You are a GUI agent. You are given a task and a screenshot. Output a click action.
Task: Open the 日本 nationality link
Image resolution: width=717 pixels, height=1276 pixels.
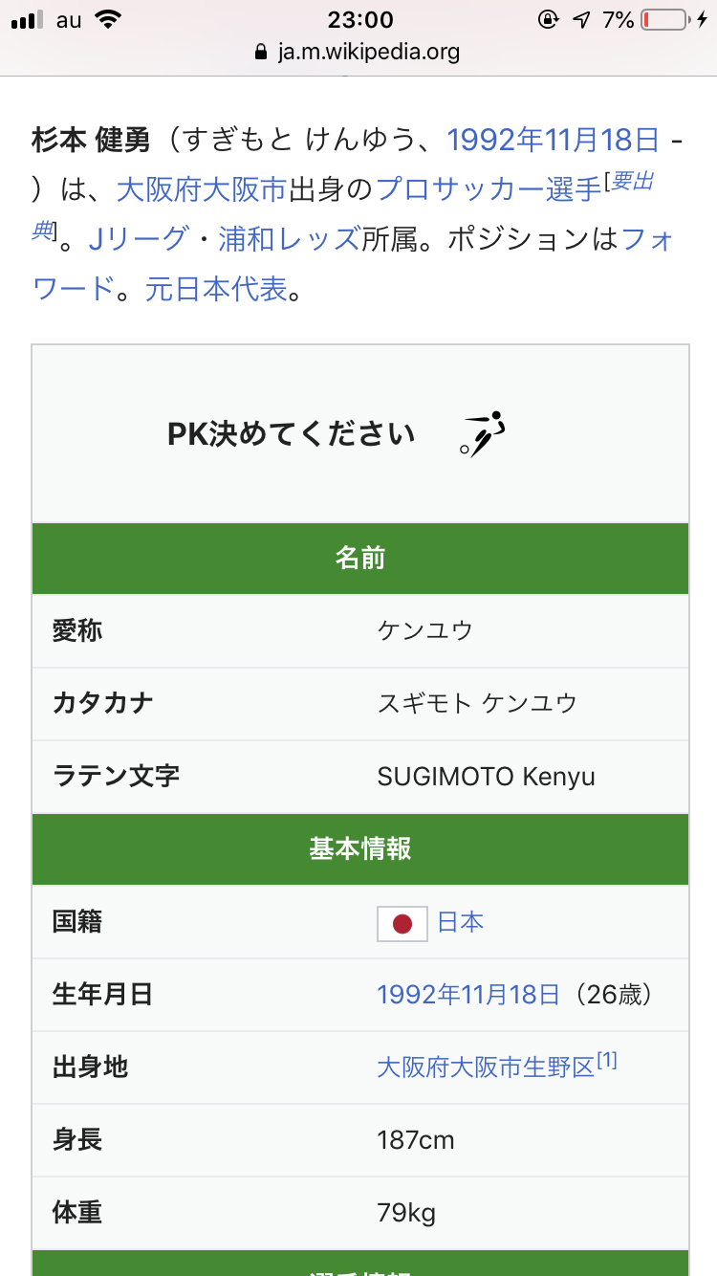point(461,922)
